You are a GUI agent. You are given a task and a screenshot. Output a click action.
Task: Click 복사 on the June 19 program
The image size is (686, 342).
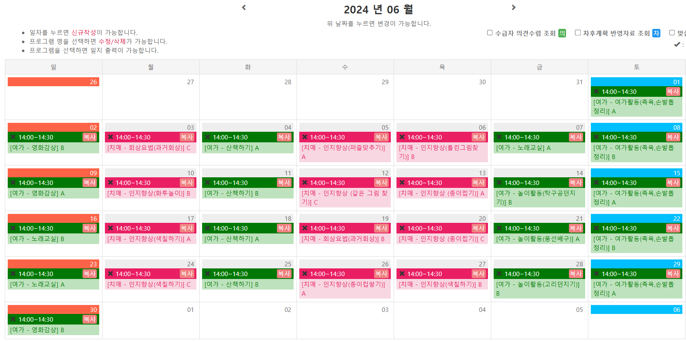381,228
